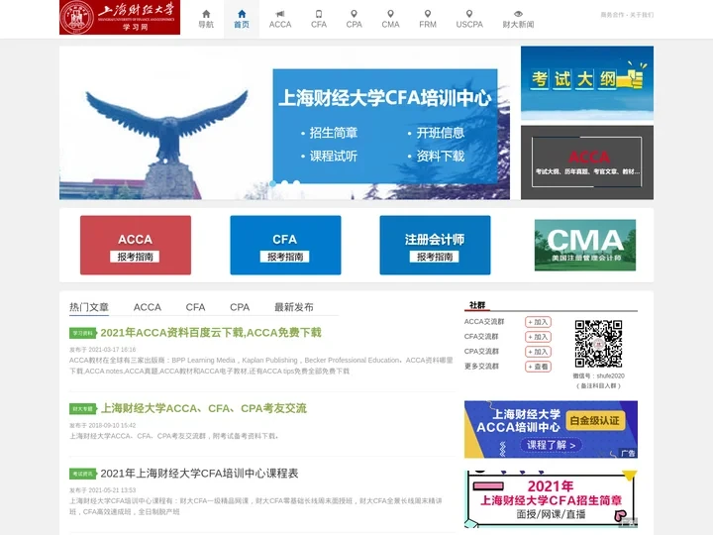Switch to the CPA article tab
The width and height of the screenshot is (713, 535).
point(240,307)
